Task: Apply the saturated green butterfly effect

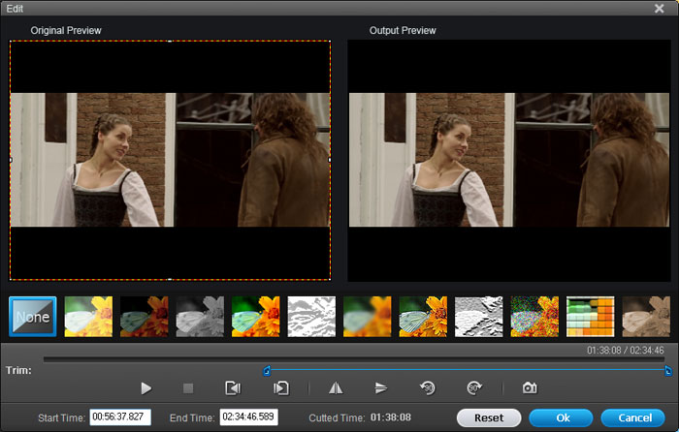Action: [x=256, y=317]
